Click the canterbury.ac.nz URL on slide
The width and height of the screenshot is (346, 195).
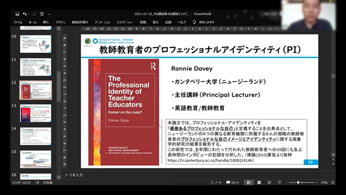tap(211, 161)
